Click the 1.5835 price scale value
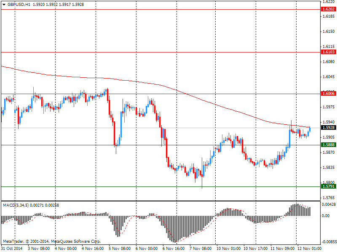 pyautogui.click(x=329, y=167)
